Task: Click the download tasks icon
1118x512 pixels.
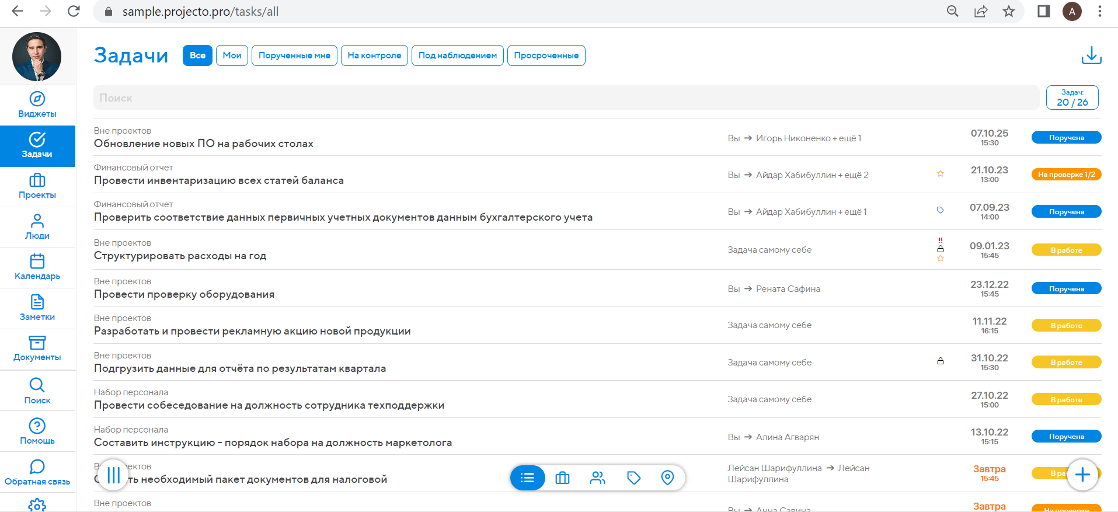Action: (1091, 55)
